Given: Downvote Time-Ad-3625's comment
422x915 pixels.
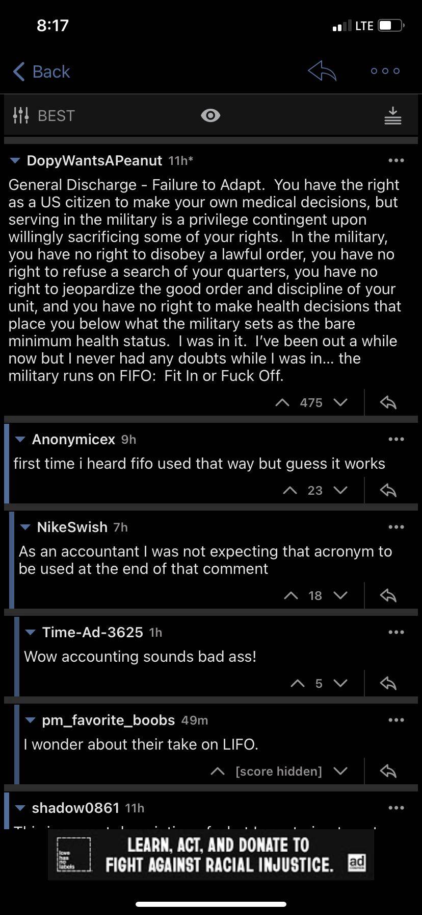Looking at the screenshot, I should point(341,683).
